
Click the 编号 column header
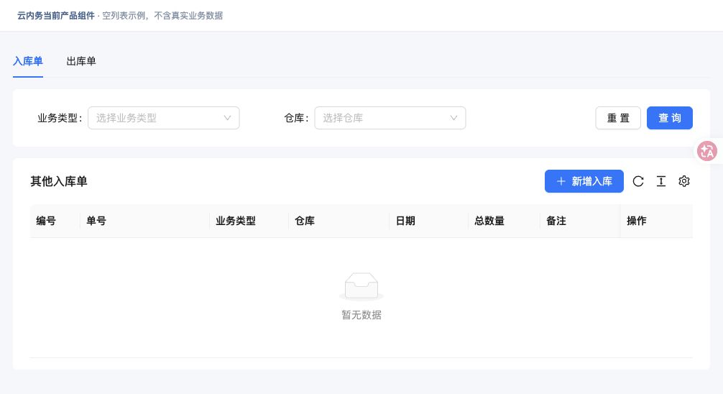pos(55,221)
